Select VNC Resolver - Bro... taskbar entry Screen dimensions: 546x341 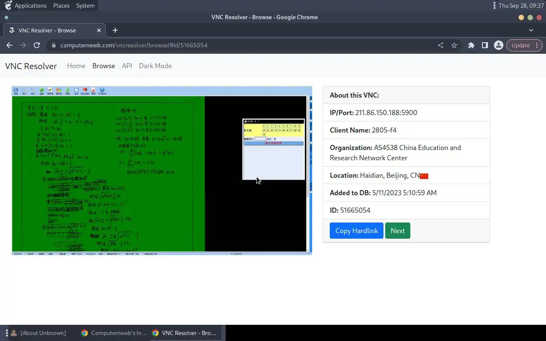pos(185,333)
